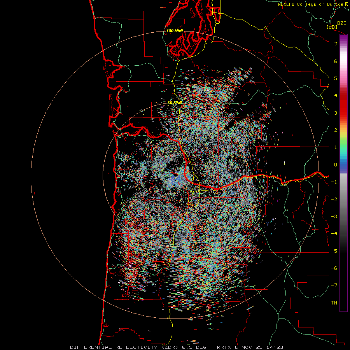Click the -3 value on the color scale
Viewport: 350px width, 350px height.
(x=334, y=217)
